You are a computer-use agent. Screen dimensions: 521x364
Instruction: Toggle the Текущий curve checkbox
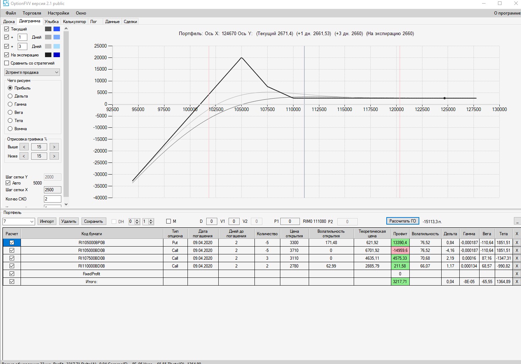tap(7, 29)
